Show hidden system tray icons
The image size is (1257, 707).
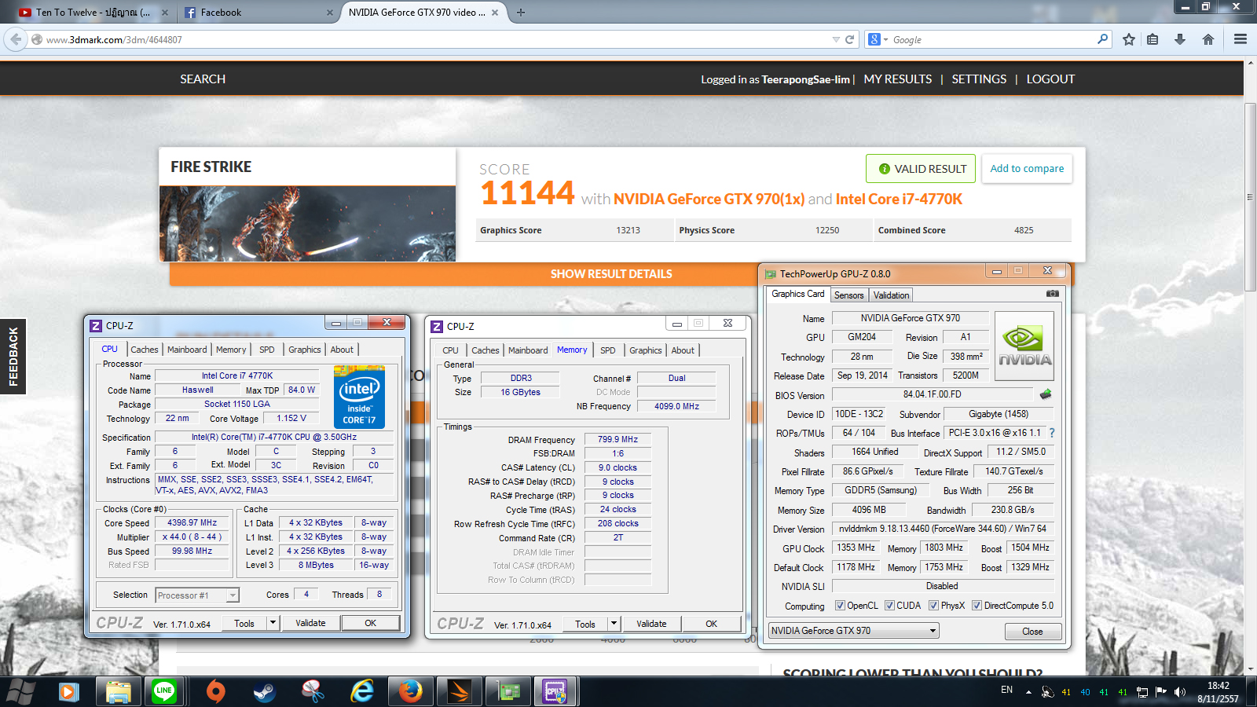click(1028, 692)
